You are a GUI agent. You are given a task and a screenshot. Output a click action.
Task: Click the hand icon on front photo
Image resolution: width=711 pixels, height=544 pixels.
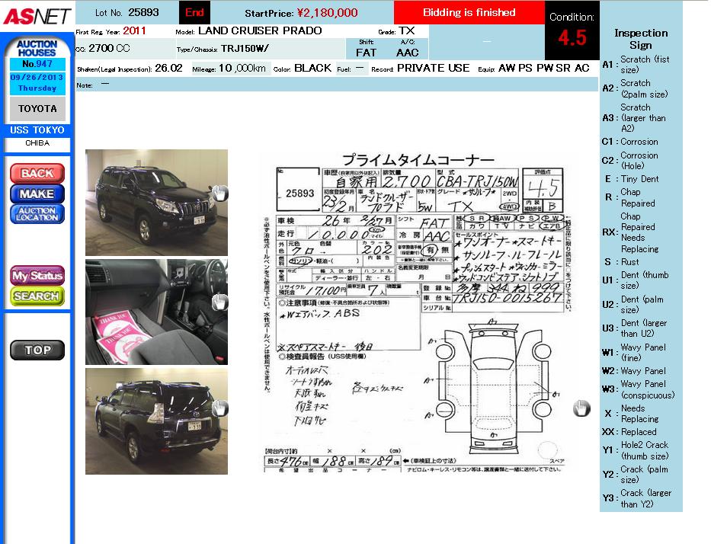(x=219, y=193)
